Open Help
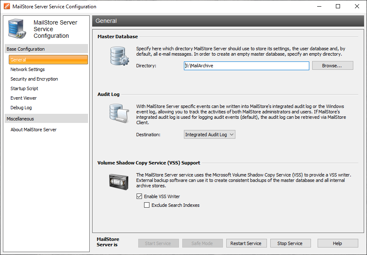This screenshot has height=255, width=367. coord(338,243)
